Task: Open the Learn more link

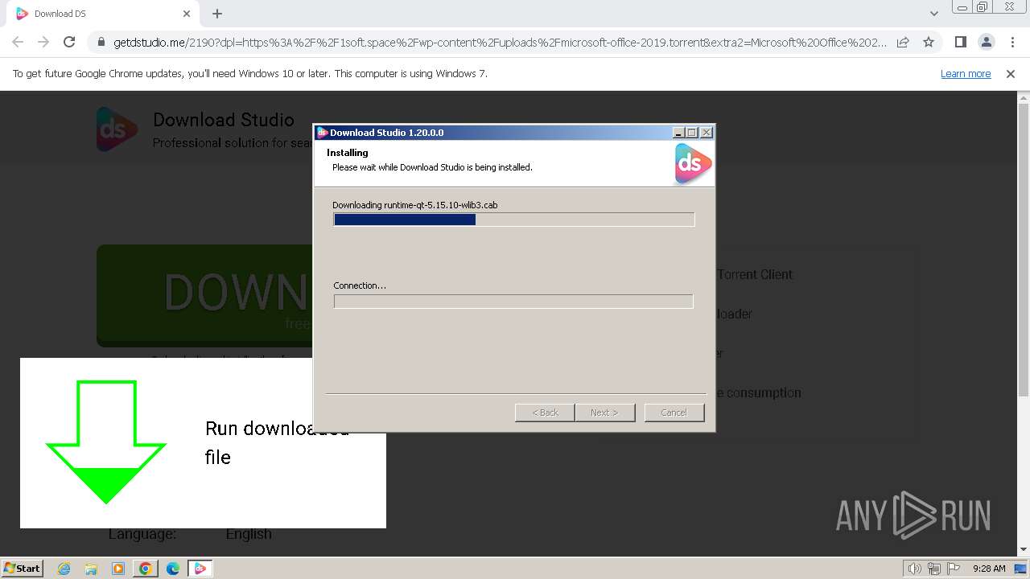Action: pyautogui.click(x=966, y=74)
